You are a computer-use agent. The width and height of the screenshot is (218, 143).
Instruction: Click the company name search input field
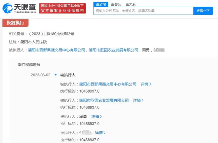coord(143,11)
